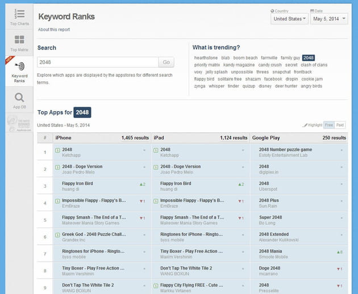Screen dimensions: 358x294
Task: Select the boom beach trending keyword
Action: [x=245, y=58]
